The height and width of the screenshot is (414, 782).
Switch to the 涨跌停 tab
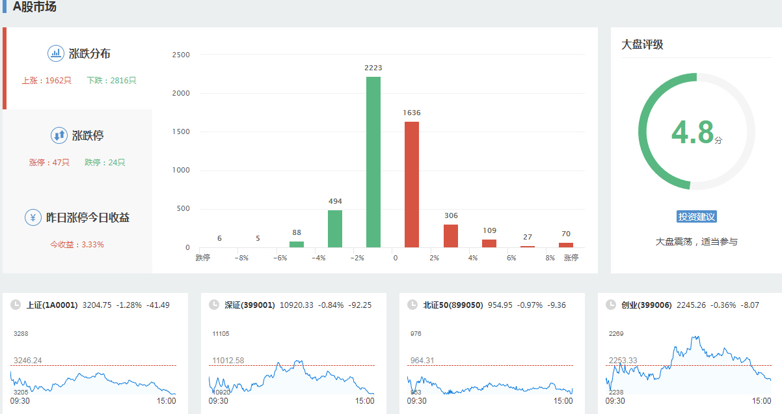pos(88,136)
